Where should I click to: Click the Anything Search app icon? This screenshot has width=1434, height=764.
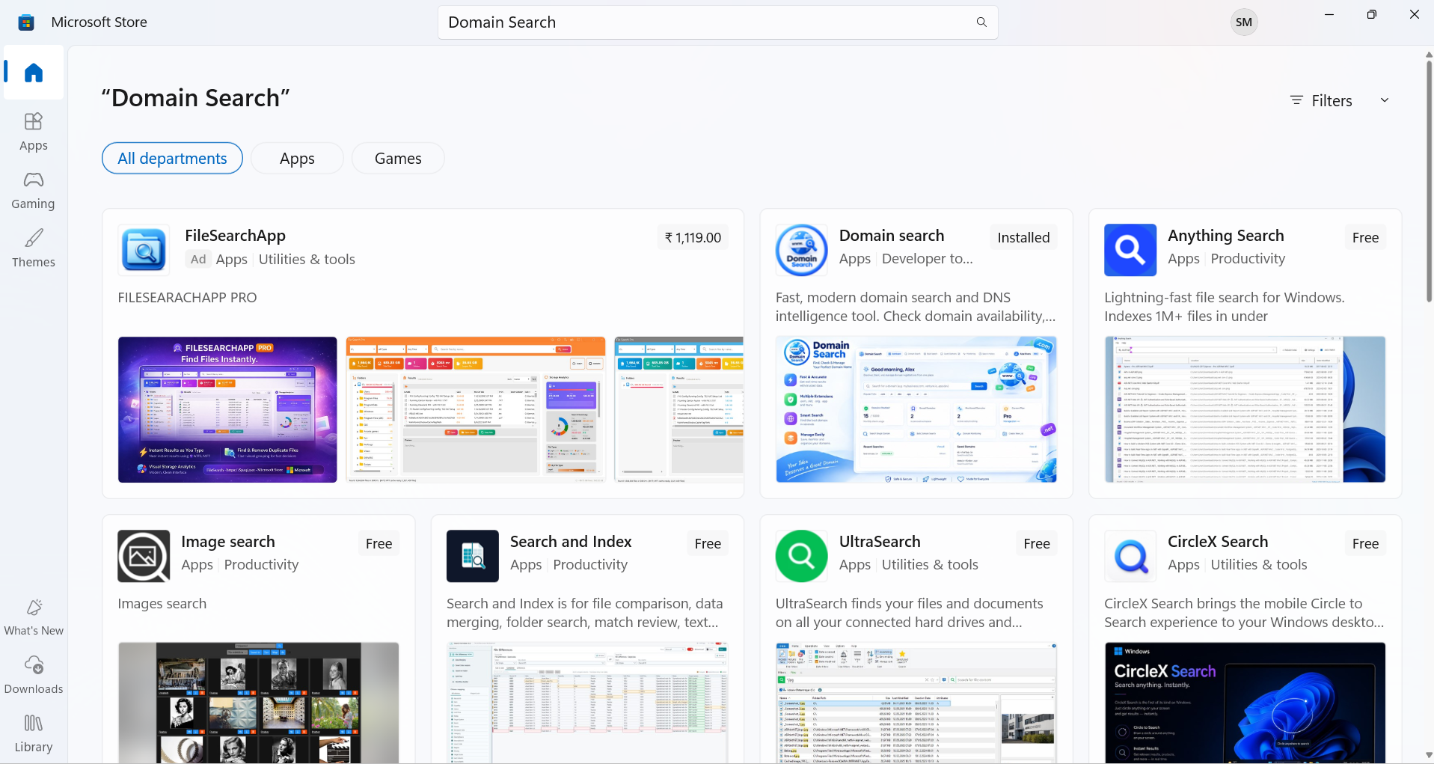tap(1130, 250)
